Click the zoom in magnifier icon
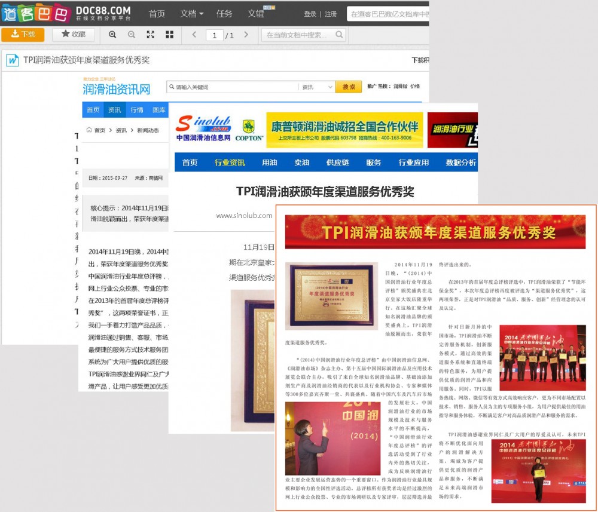 [112, 35]
